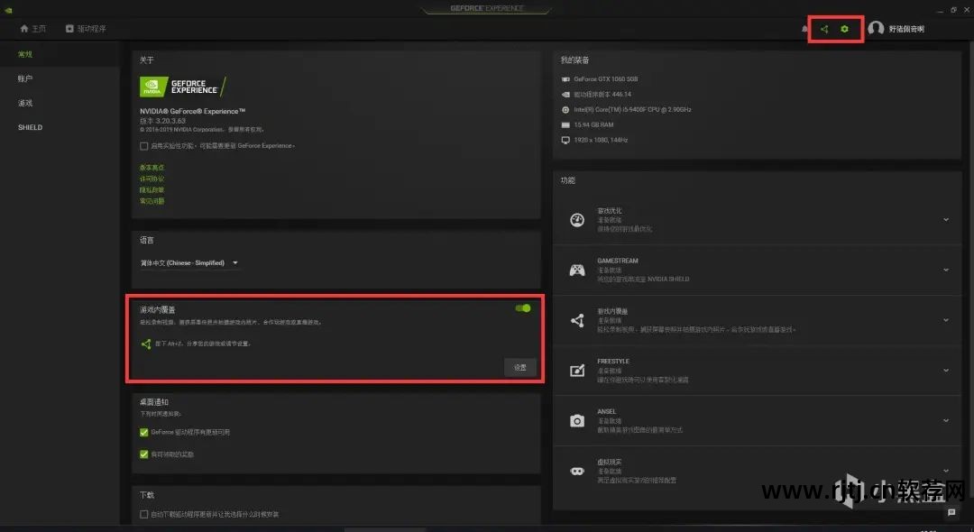
Task: Check the automatic driver download checkbox under 下载
Action: (x=144, y=514)
